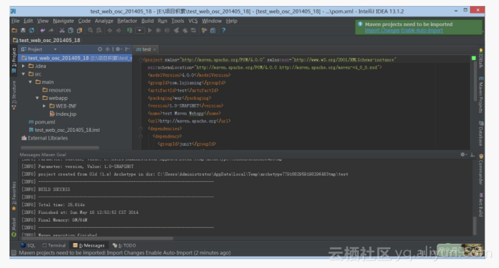The width and height of the screenshot is (499, 268).
Task: Switch to the SQL tab
Action: (x=28, y=245)
